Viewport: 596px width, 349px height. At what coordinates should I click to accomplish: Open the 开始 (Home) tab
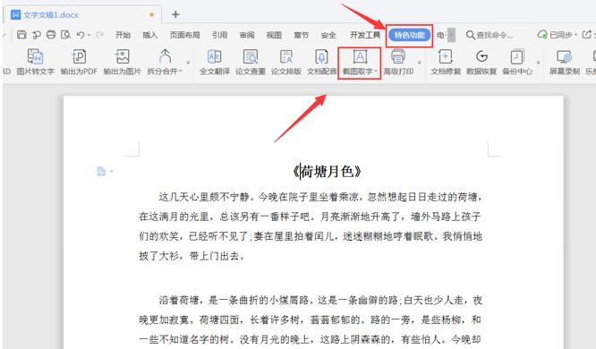(x=123, y=35)
